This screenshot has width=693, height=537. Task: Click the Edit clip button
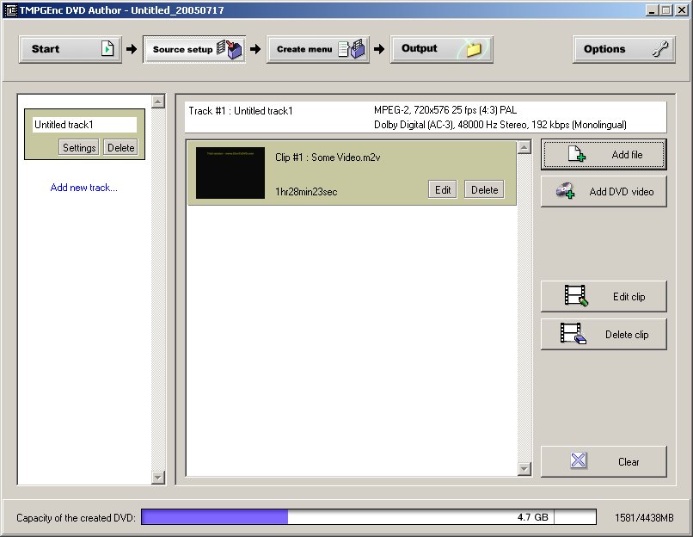click(x=604, y=296)
